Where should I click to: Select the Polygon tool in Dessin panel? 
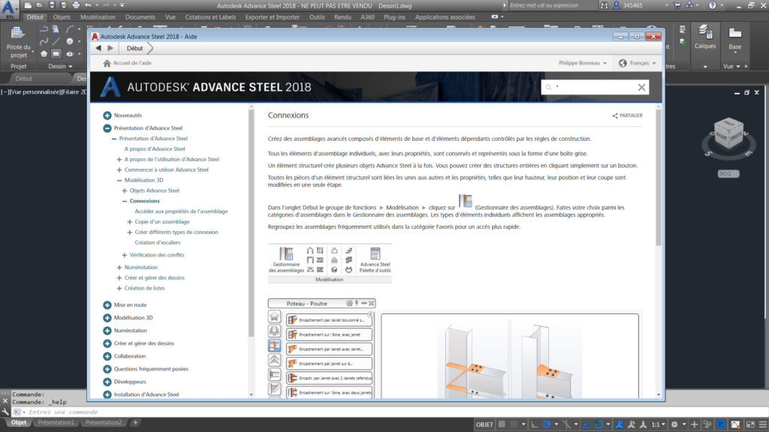[44, 54]
